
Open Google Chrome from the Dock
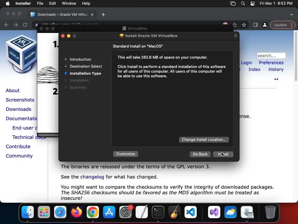93,212
